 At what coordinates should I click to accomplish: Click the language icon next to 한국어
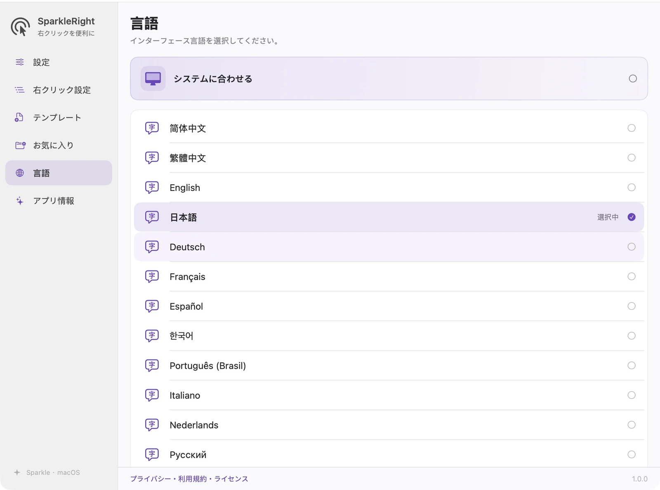152,336
